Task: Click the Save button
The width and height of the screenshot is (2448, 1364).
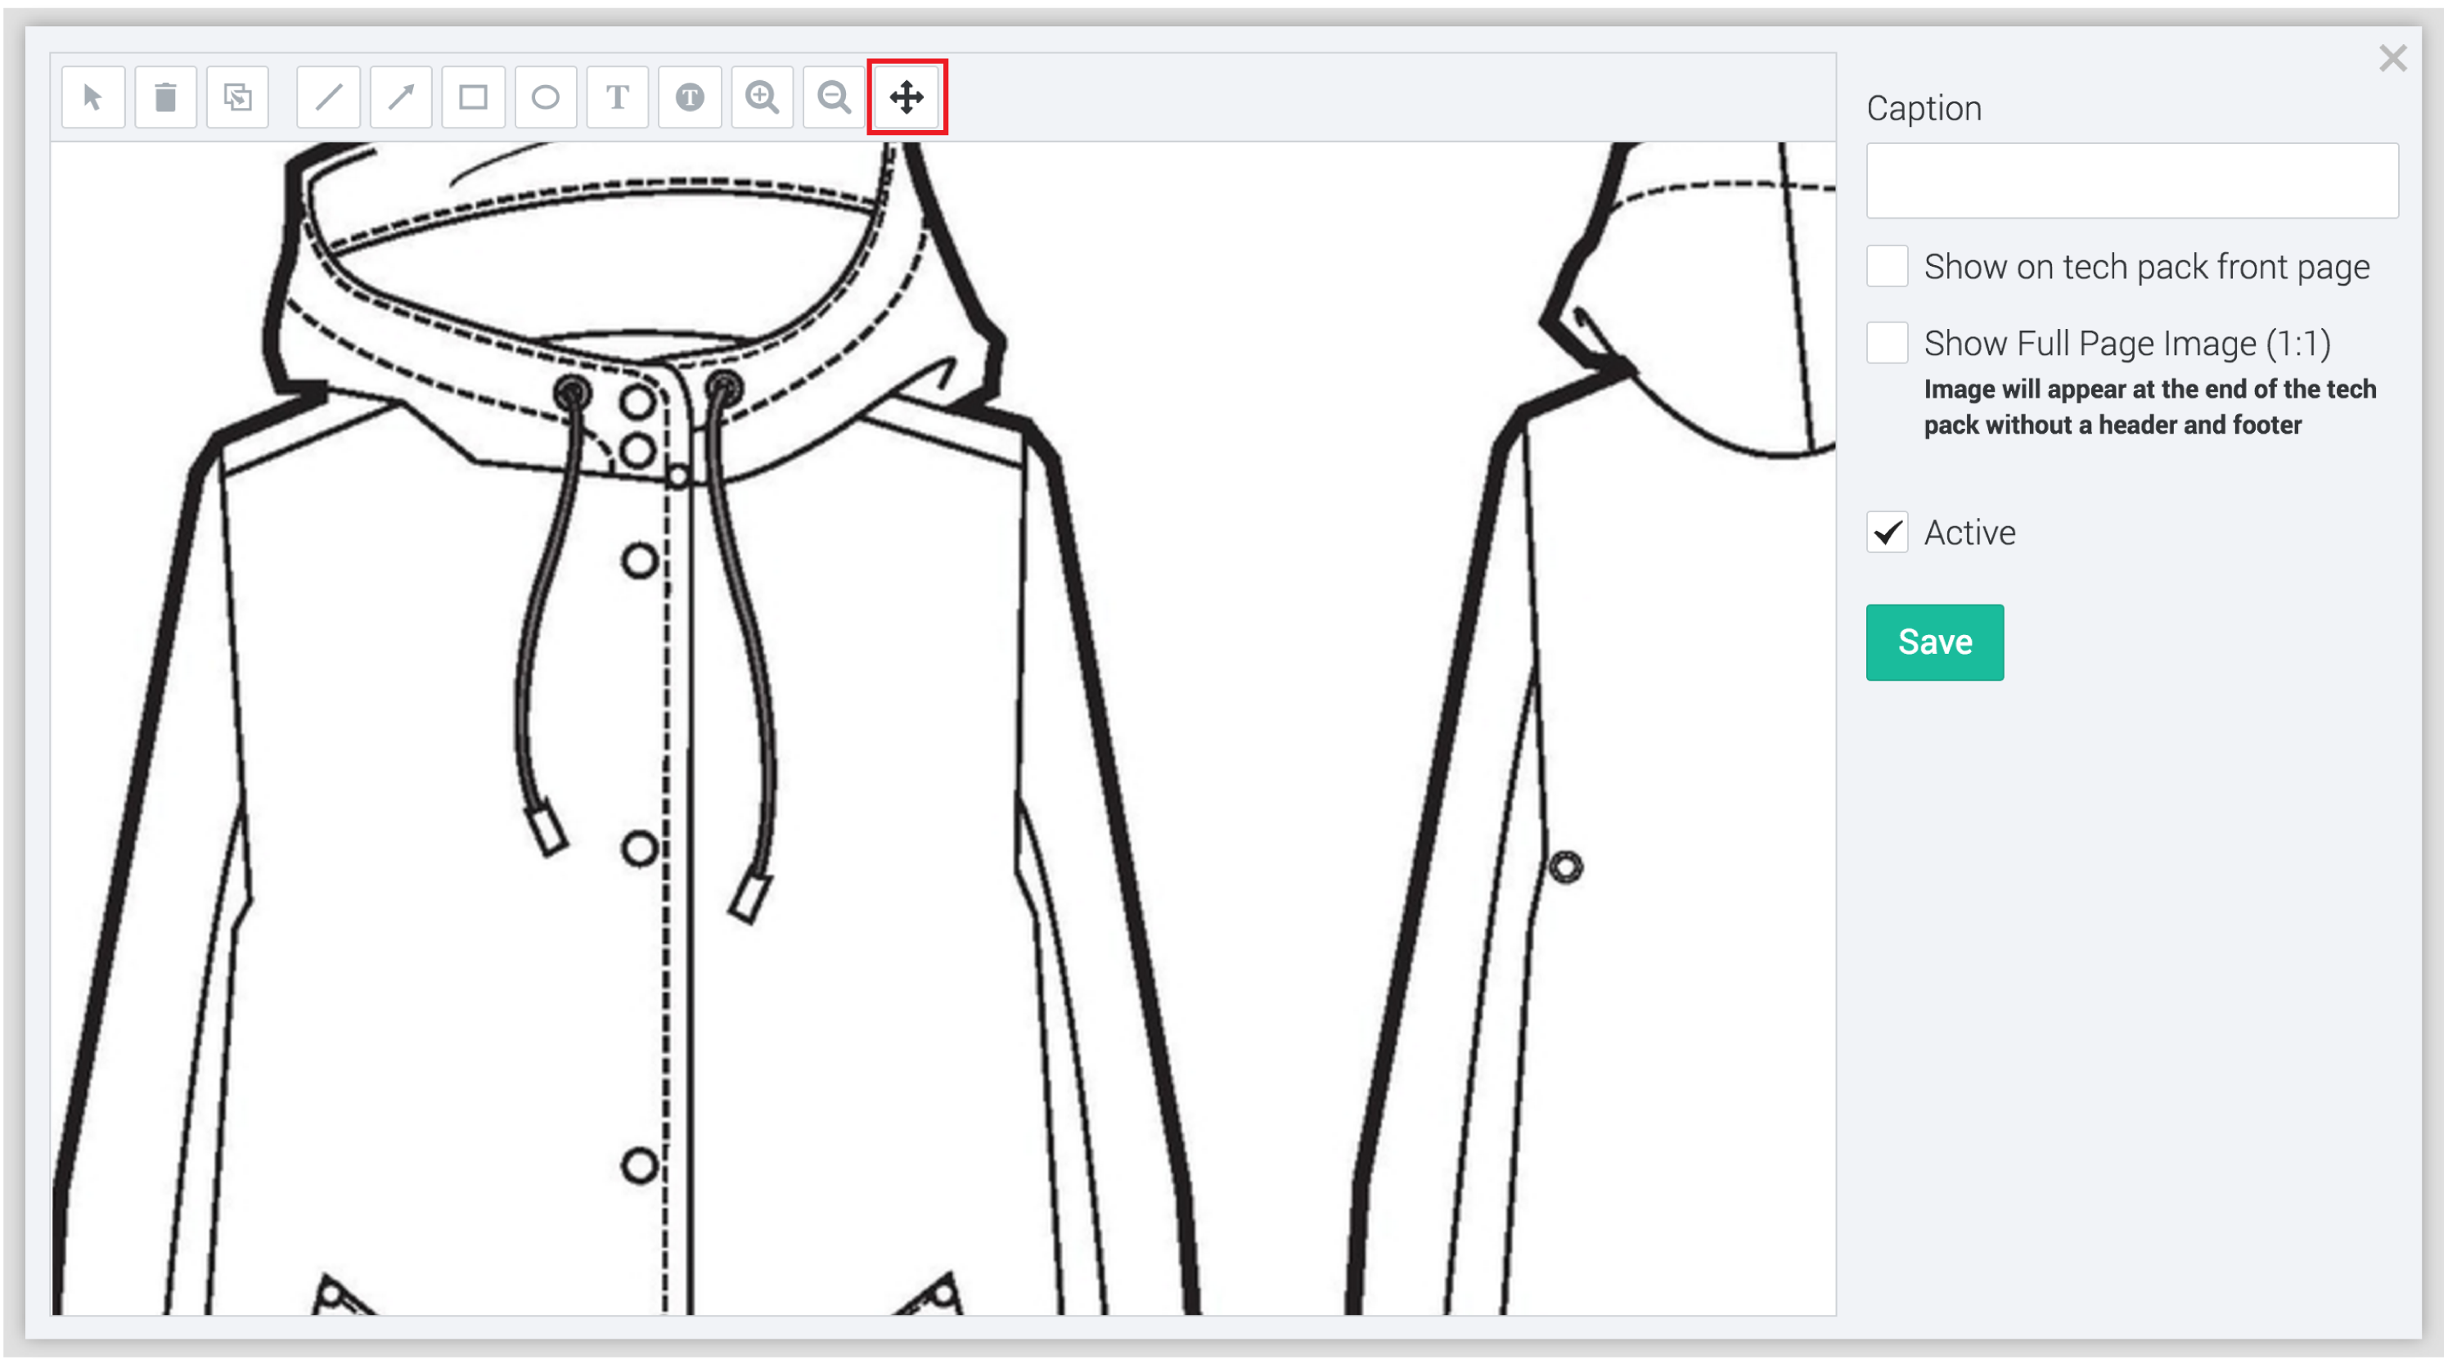Action: pyautogui.click(x=1935, y=642)
